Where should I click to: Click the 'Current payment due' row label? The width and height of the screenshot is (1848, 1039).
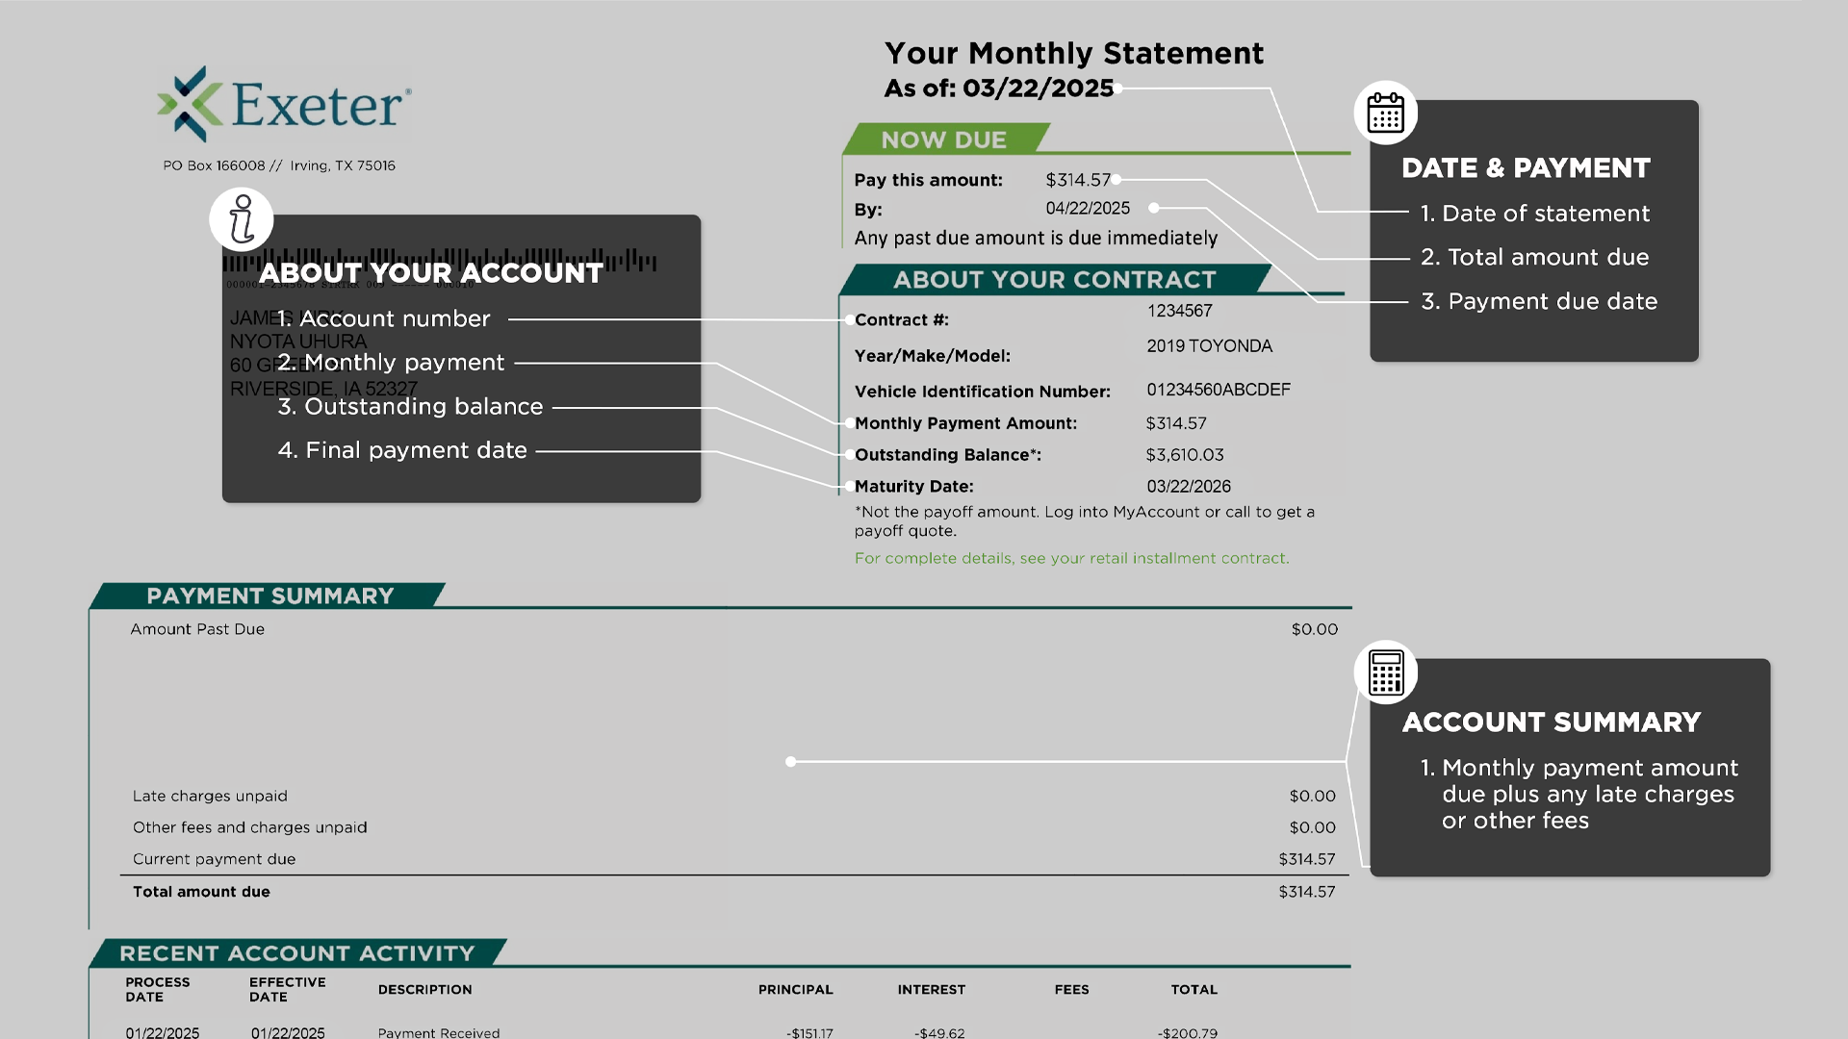tap(214, 859)
